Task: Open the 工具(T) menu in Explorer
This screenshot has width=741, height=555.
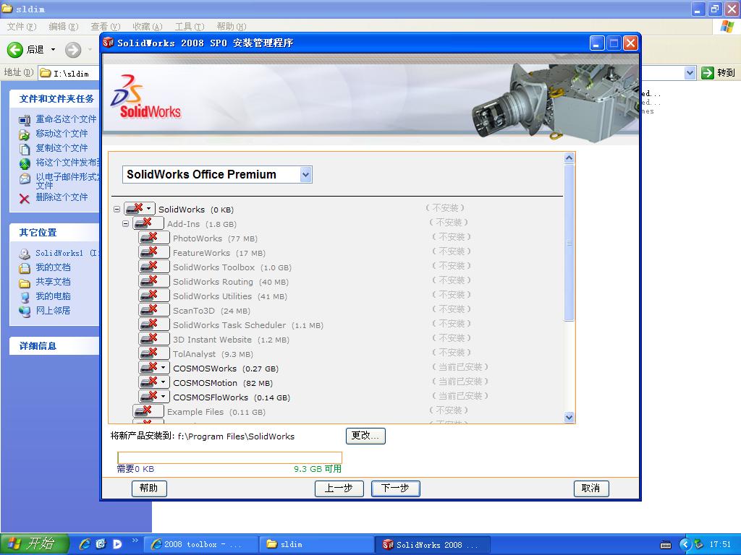Action: tap(190, 27)
